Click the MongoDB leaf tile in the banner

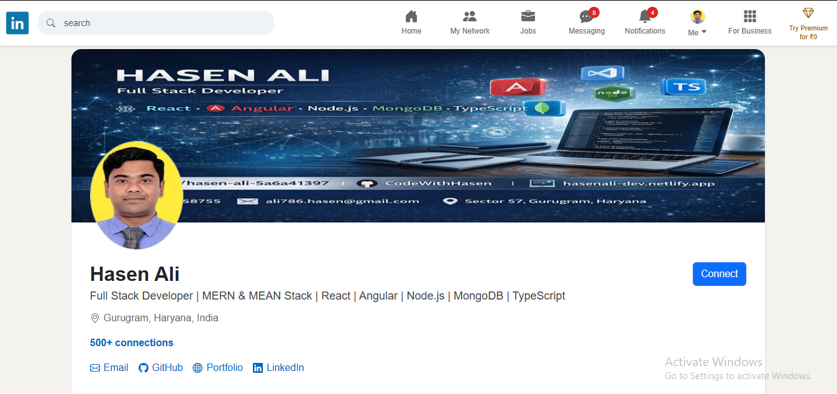click(545, 108)
